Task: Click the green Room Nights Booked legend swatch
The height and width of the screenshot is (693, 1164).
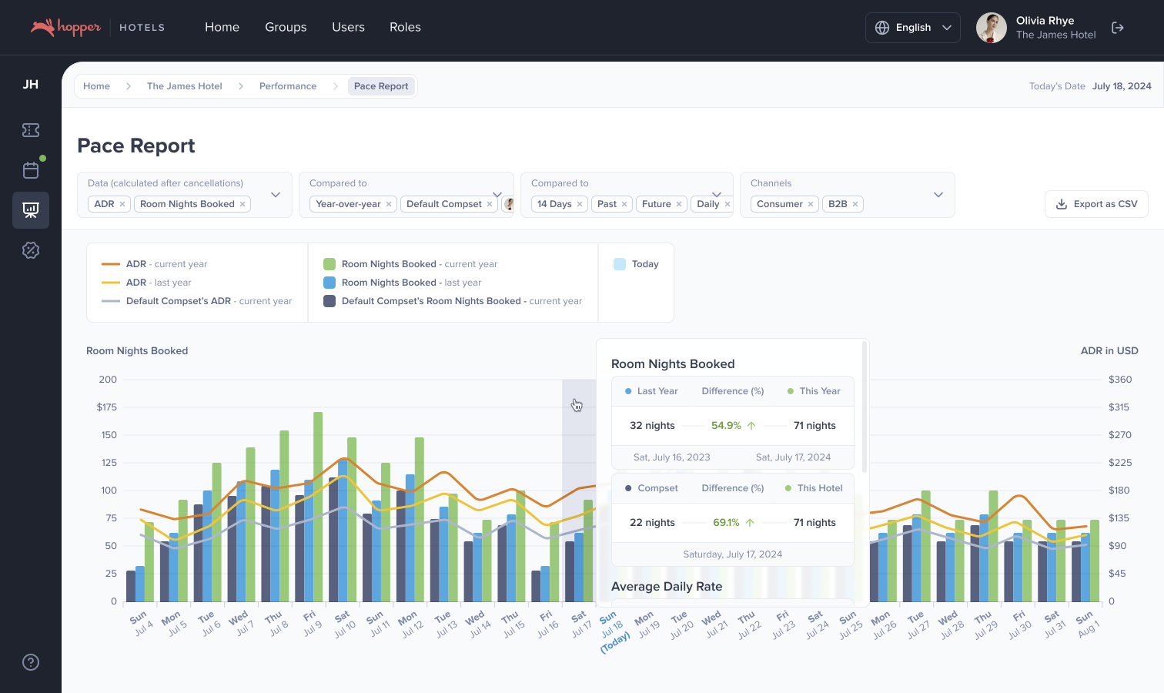Action: (329, 264)
